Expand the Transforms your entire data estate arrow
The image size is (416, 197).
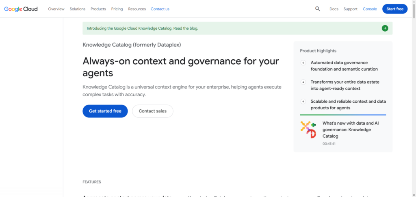click(x=303, y=82)
